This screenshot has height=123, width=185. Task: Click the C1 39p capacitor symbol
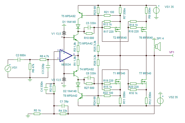click(63, 106)
